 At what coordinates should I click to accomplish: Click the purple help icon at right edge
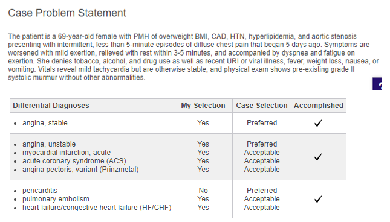point(377,84)
